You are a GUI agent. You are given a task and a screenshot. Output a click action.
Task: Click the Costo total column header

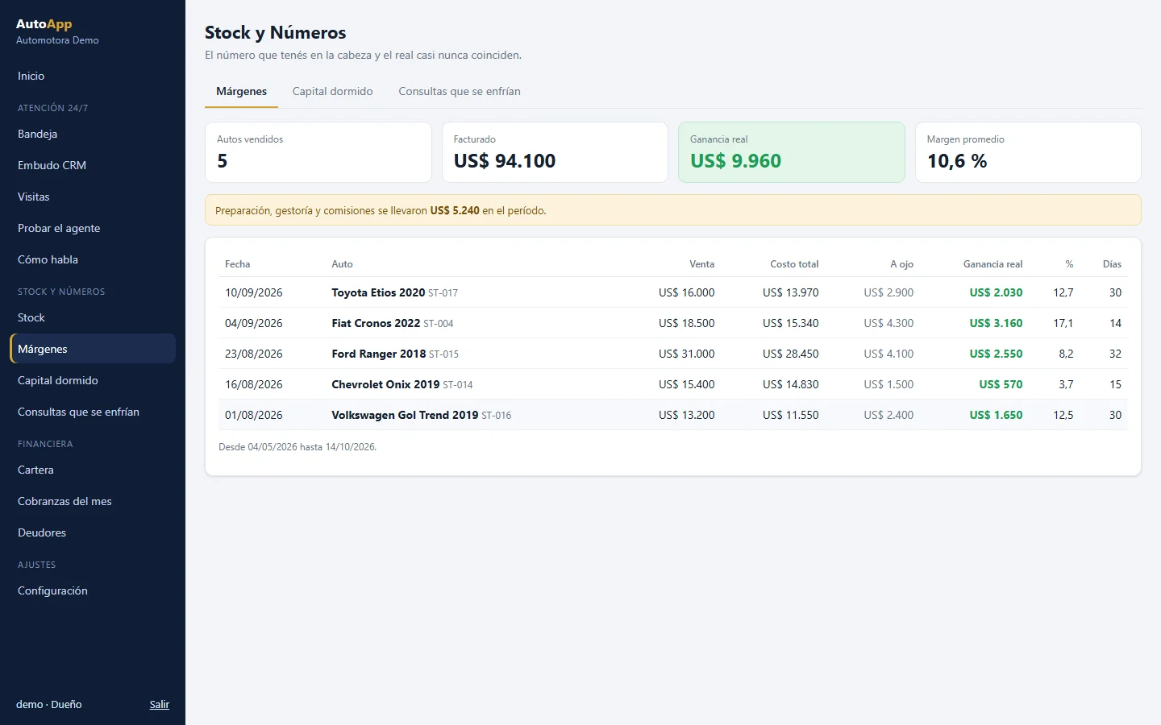[x=794, y=264]
